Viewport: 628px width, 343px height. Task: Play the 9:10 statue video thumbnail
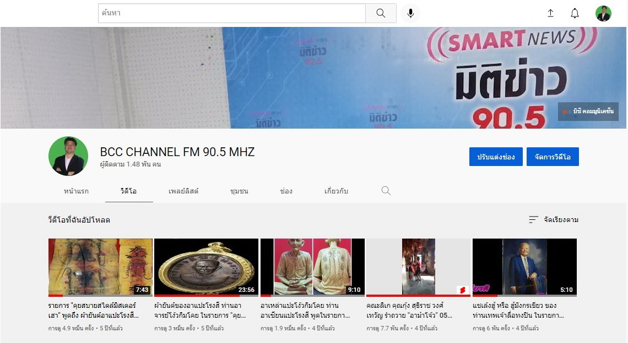312,268
